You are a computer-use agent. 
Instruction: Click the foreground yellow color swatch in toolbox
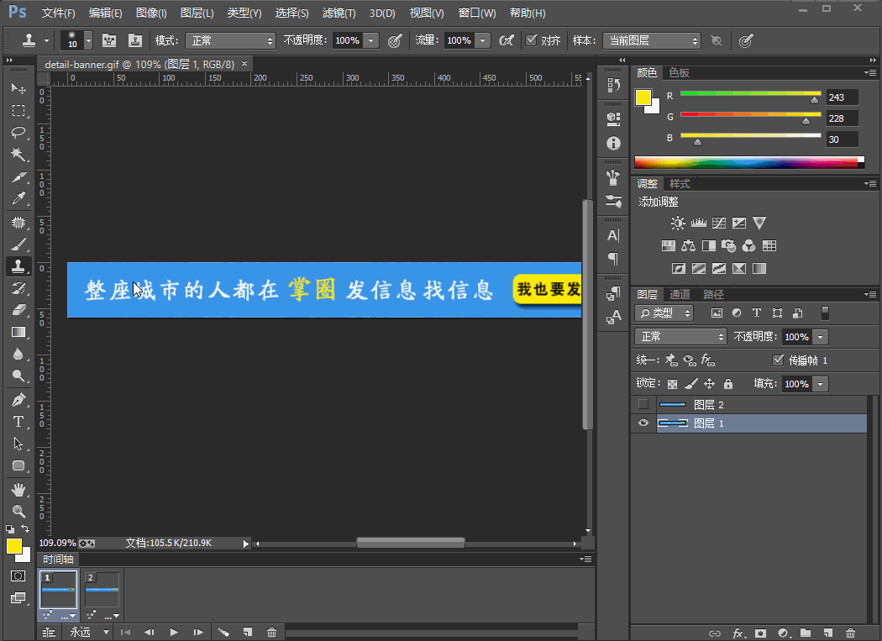[x=13, y=546]
